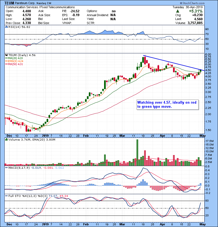Click the volume bars icon
Screen dimensions: 218x227
click(x=6, y=139)
